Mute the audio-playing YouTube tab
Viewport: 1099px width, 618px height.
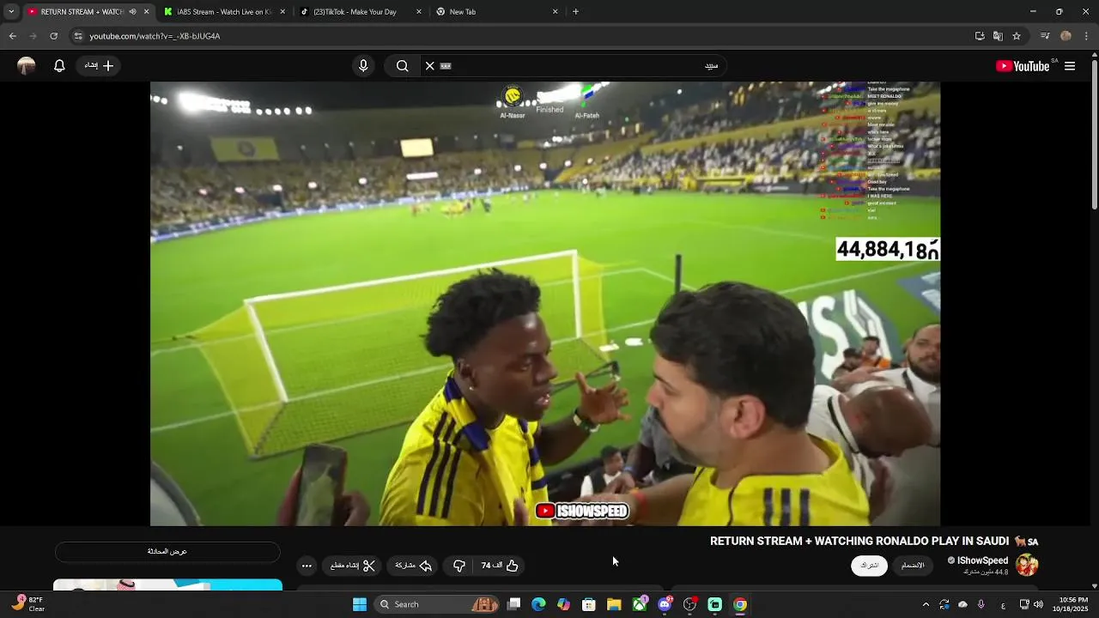click(132, 12)
